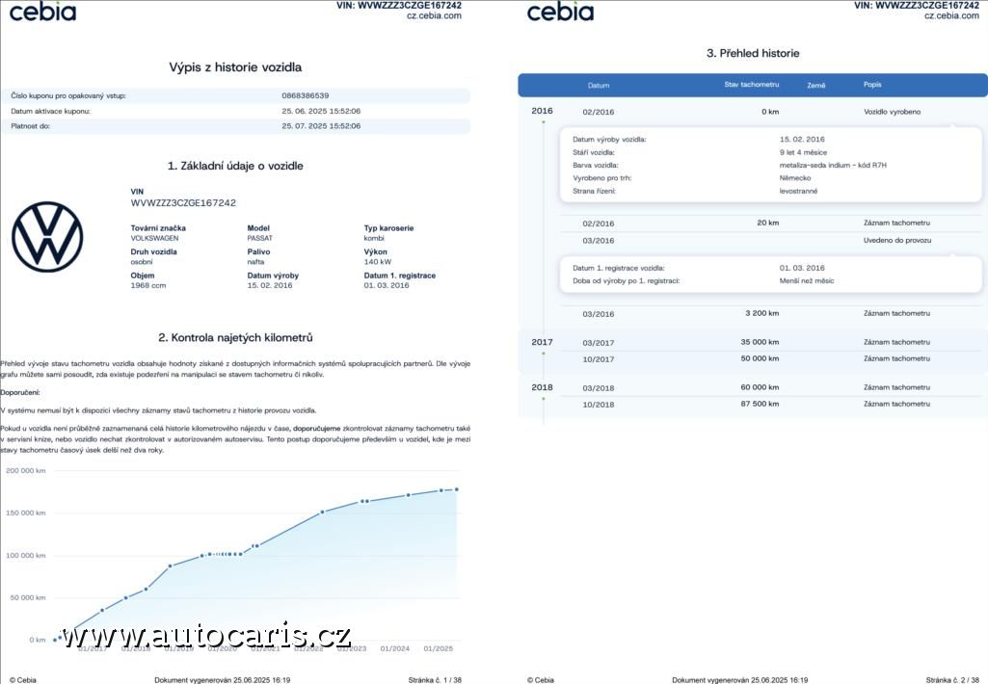Click the 2018 year marker in the timeline

coord(542,387)
